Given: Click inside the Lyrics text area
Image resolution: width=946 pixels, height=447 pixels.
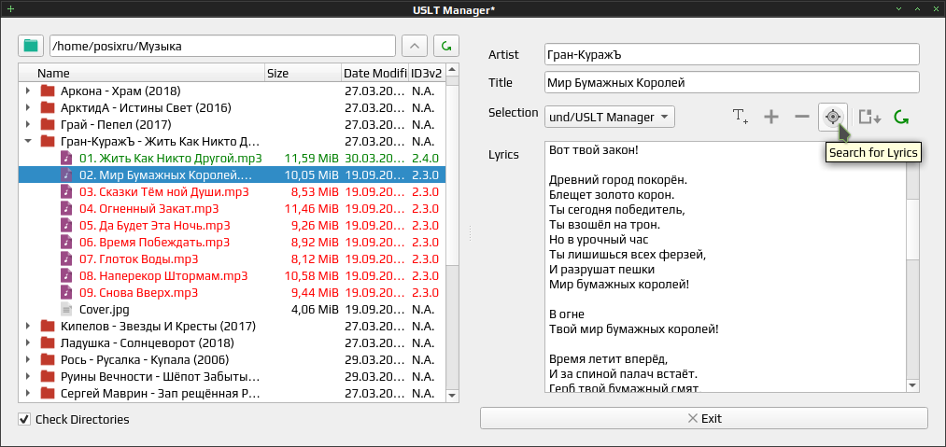Looking at the screenshot, I should 725,267.
